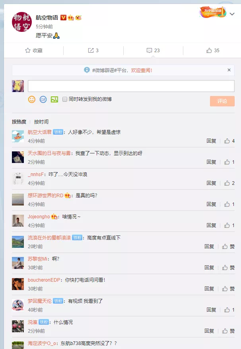Viewport: 241px width, 349px height.
Task: Like the comment by _nnhsF
Action: (227, 183)
